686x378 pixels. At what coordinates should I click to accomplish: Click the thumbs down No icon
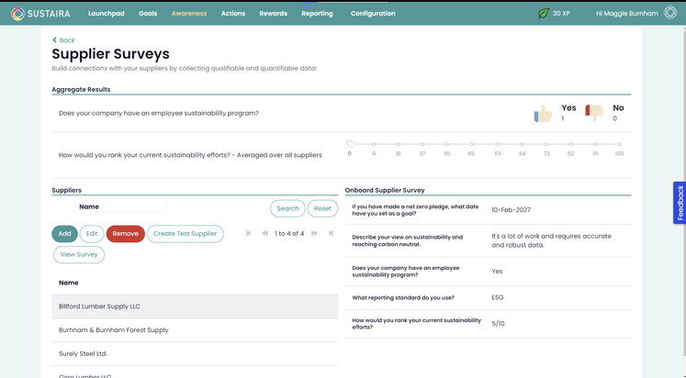pyautogui.click(x=594, y=113)
